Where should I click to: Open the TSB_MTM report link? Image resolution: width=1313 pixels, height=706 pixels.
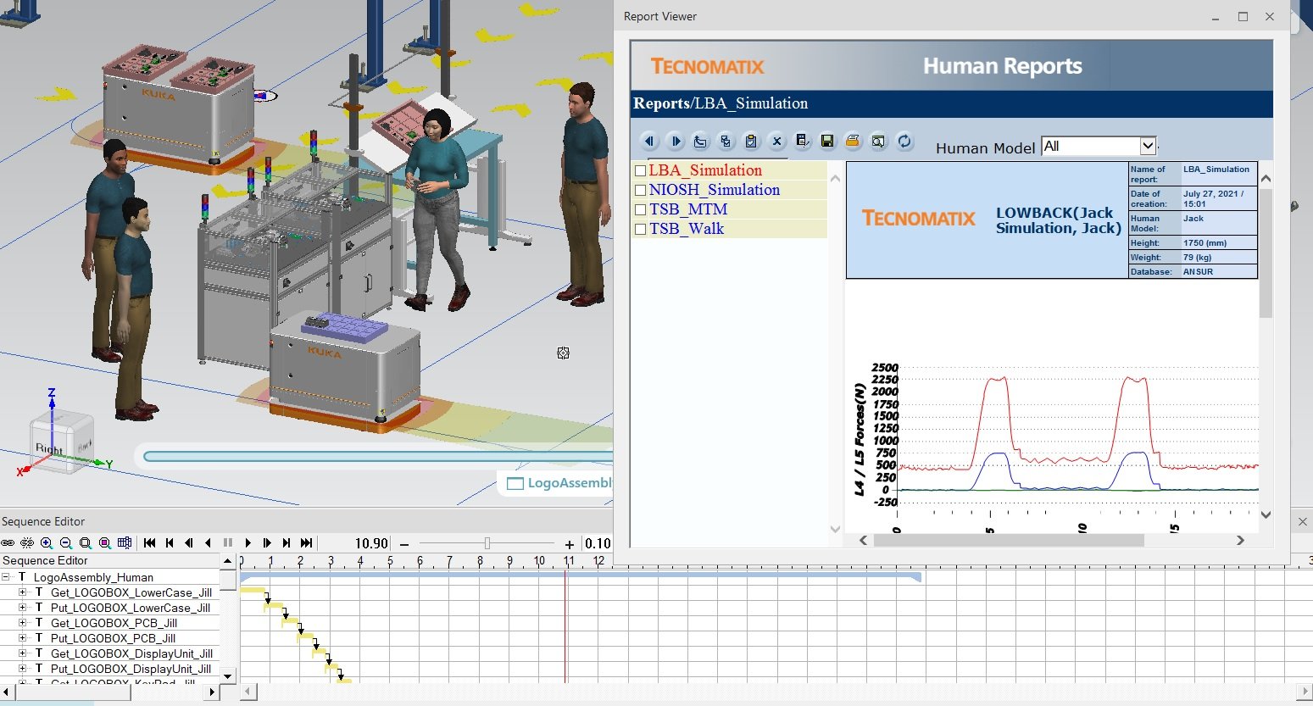point(688,209)
